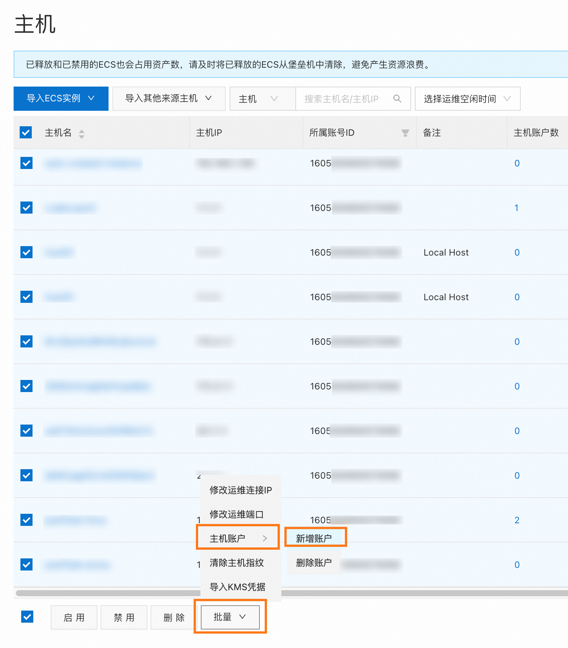Open the account count link showing 1
This screenshot has width=568, height=648.
tap(516, 208)
